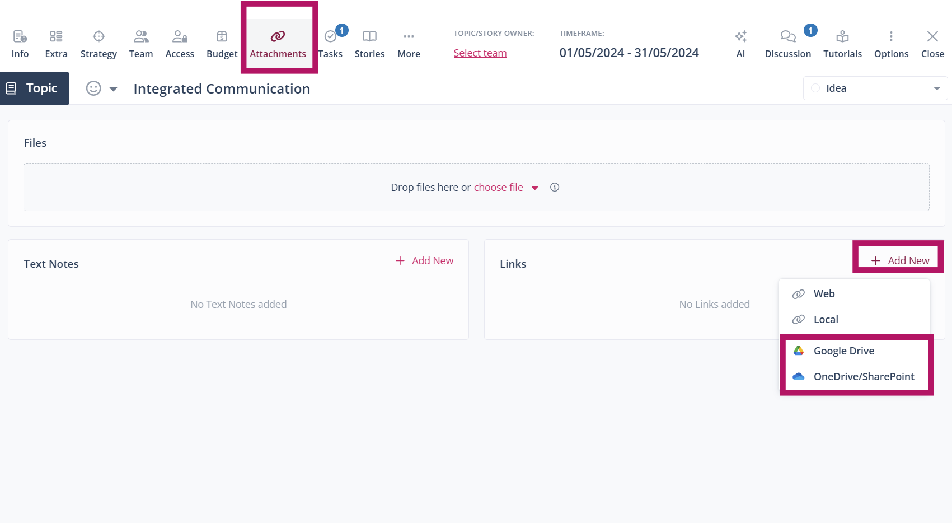Add New text note
Screen dimensions: 952x523
(425, 261)
